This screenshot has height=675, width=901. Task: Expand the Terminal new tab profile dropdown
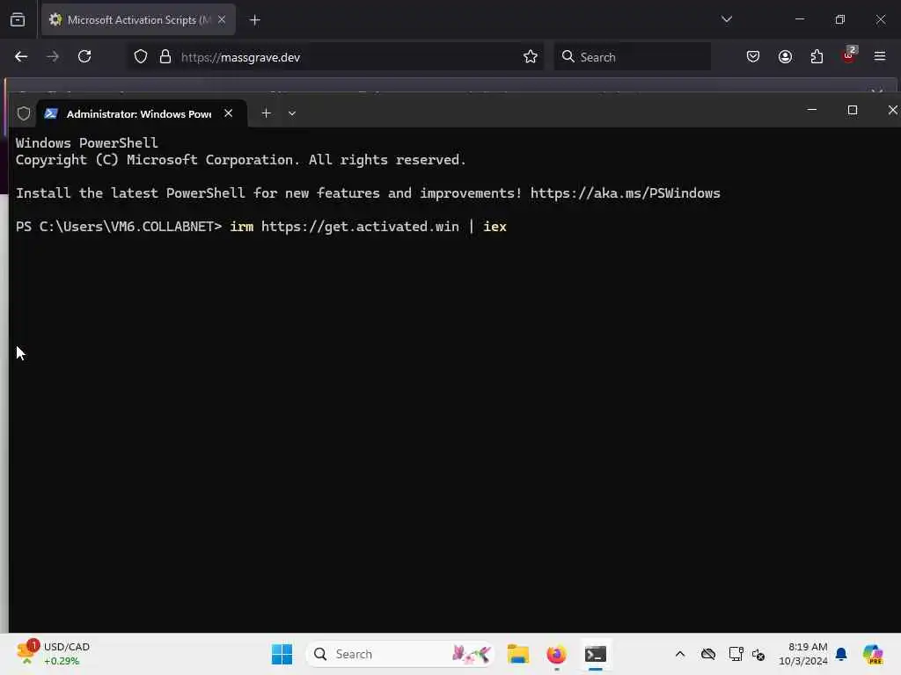(x=292, y=113)
